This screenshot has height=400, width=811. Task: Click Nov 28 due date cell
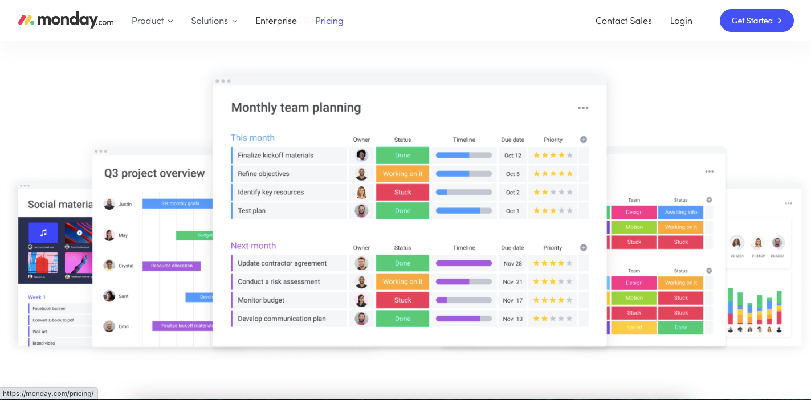[513, 263]
